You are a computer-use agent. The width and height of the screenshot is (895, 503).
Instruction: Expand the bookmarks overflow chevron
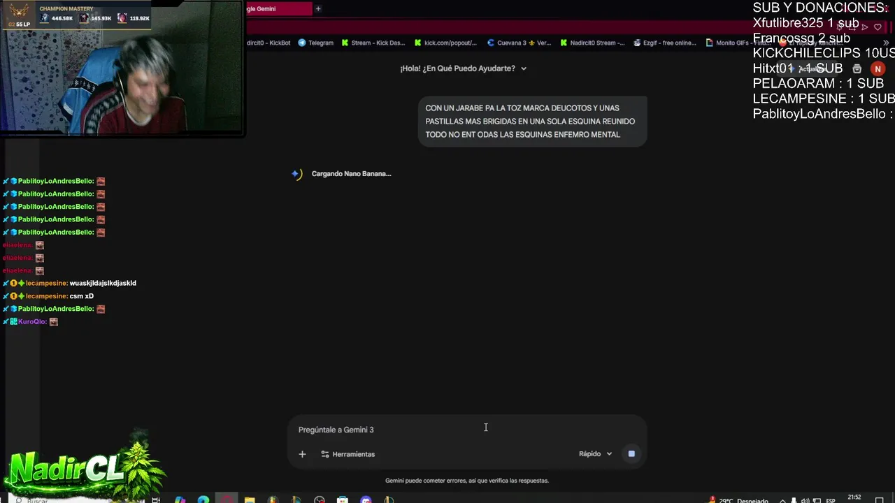[886, 43]
